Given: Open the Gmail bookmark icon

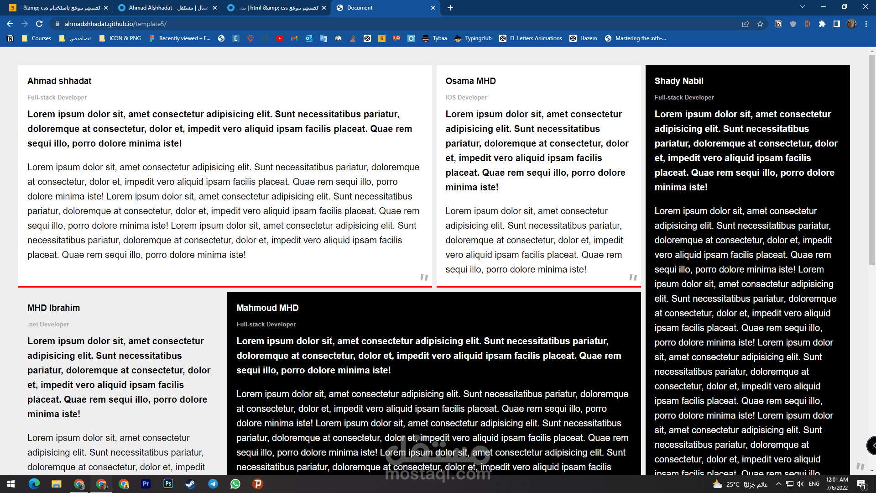Looking at the screenshot, I should coord(294,38).
